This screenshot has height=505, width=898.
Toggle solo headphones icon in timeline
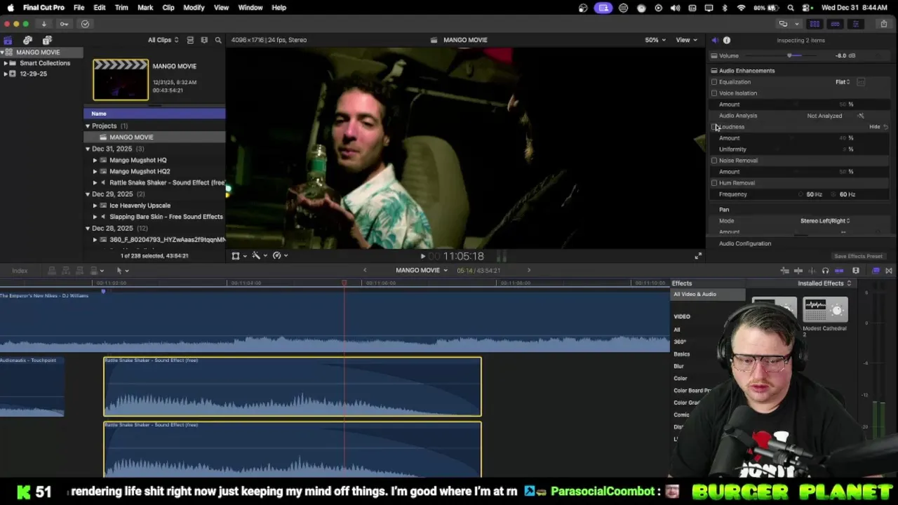pos(825,271)
